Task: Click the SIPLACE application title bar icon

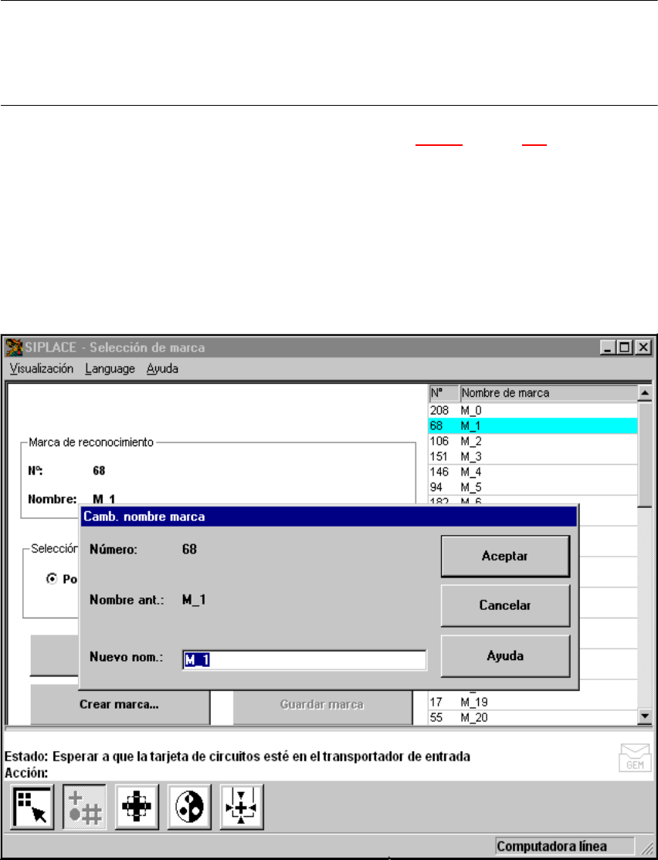Action: (14, 347)
